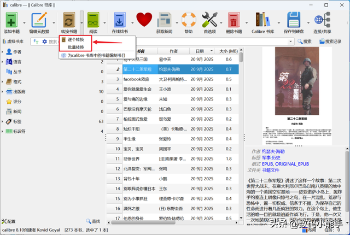Select the book row 悲惨世界
The image size is (350, 235).
(173, 158)
